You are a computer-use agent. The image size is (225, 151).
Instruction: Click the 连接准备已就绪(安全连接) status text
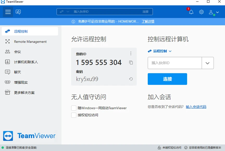point(21,148)
